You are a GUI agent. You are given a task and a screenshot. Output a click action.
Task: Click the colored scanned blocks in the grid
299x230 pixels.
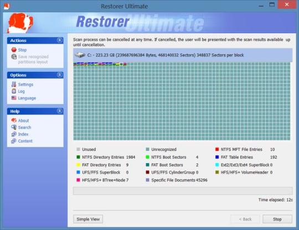pos(100,64)
